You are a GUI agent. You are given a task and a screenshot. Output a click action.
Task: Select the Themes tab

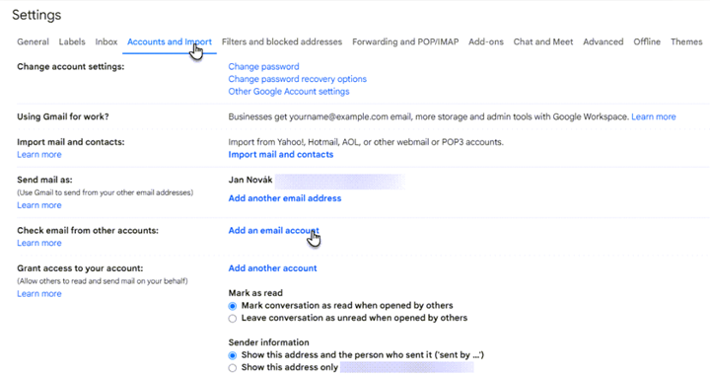pyautogui.click(x=686, y=41)
